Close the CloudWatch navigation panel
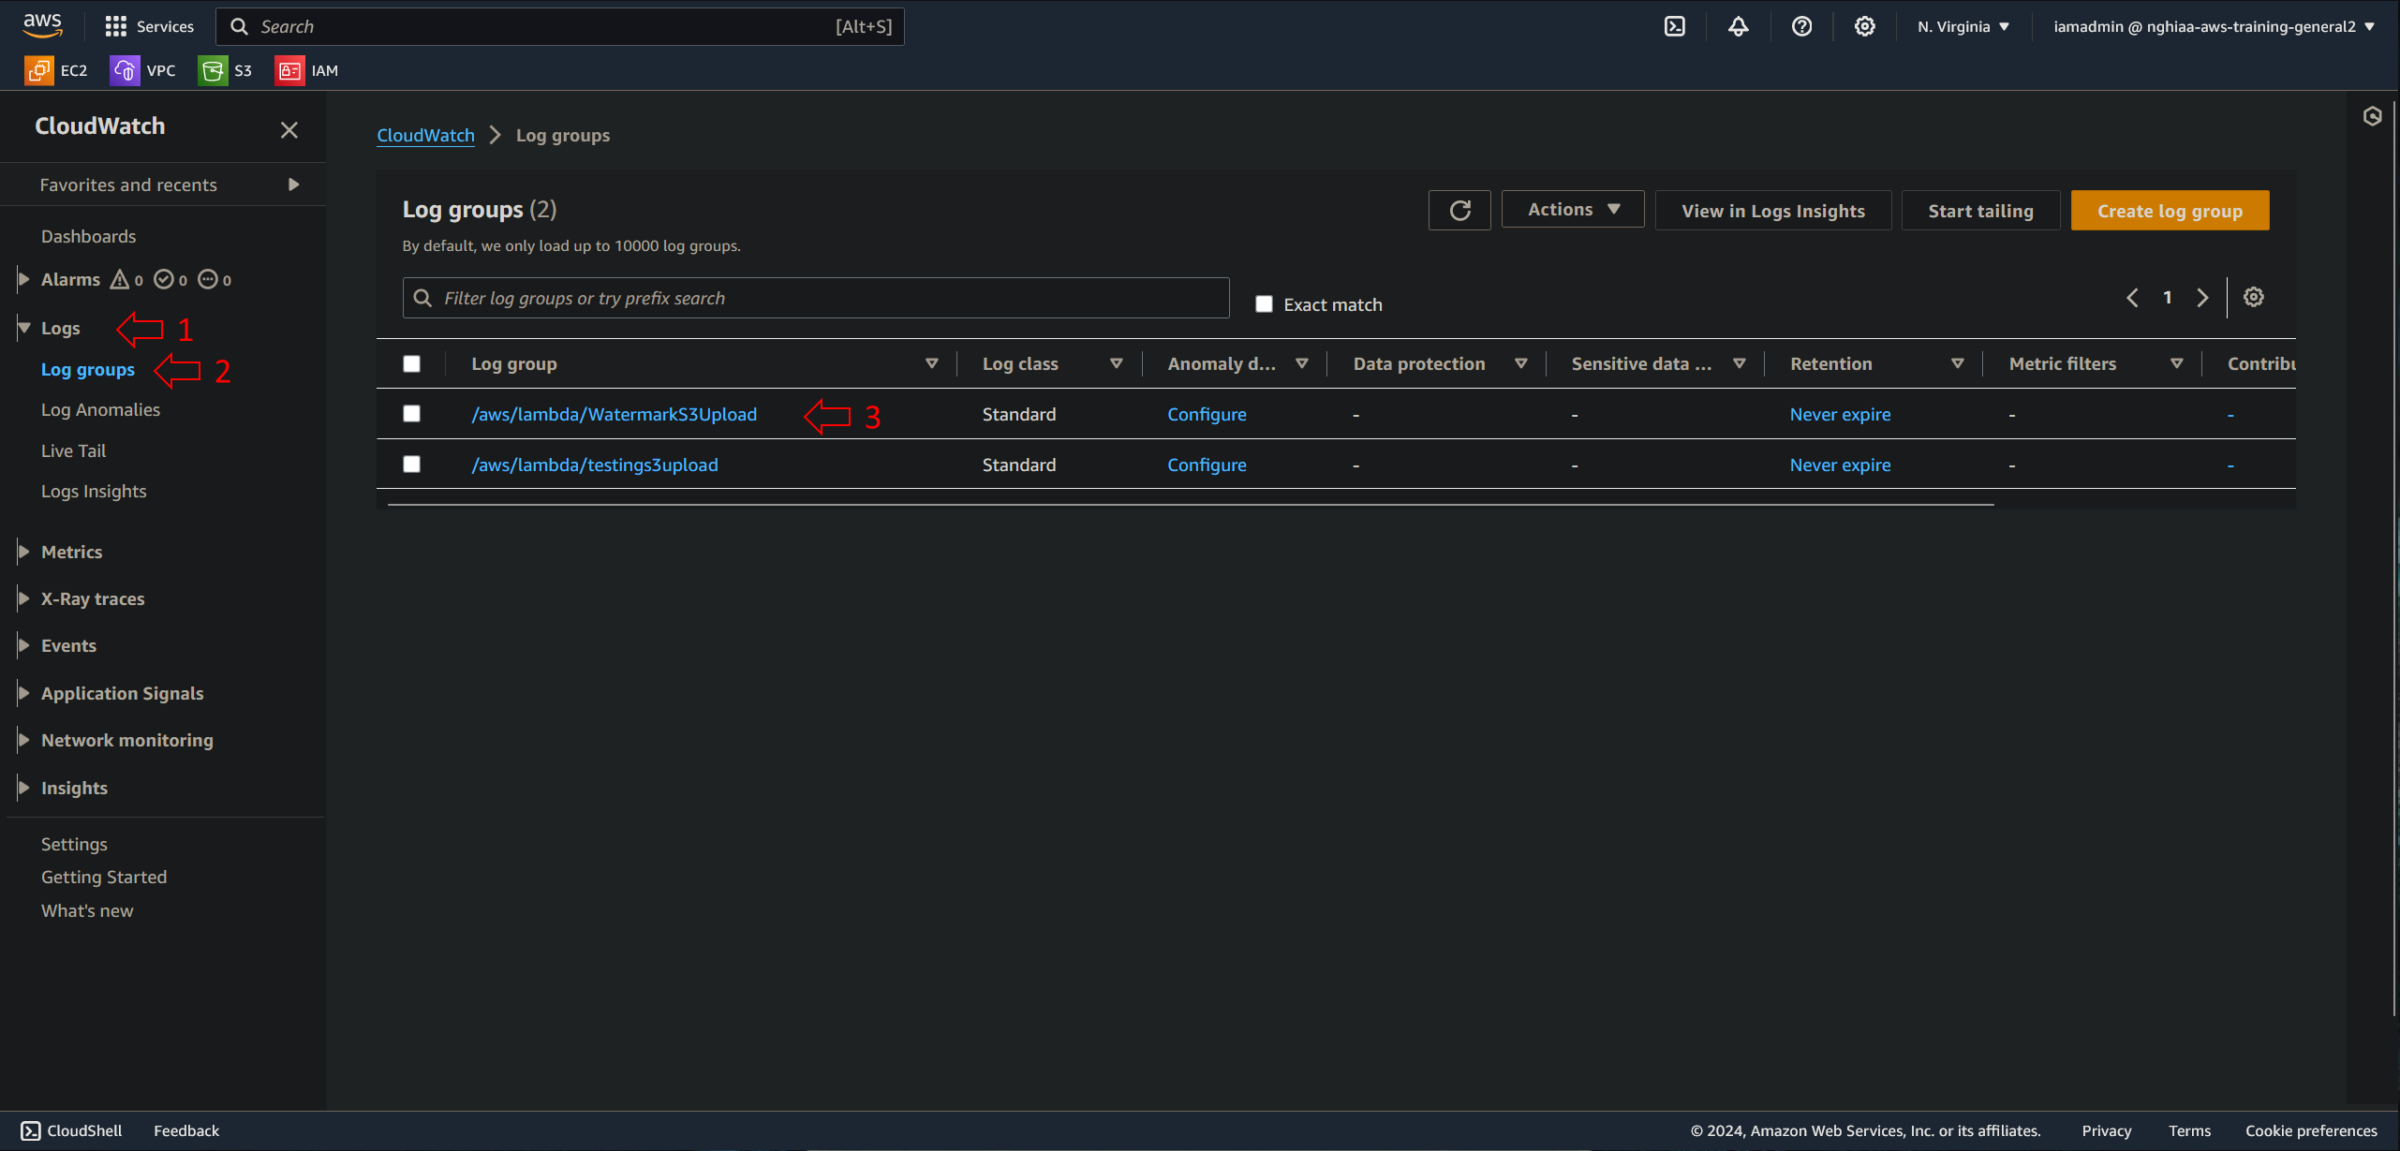2400x1151 pixels. tap(289, 130)
